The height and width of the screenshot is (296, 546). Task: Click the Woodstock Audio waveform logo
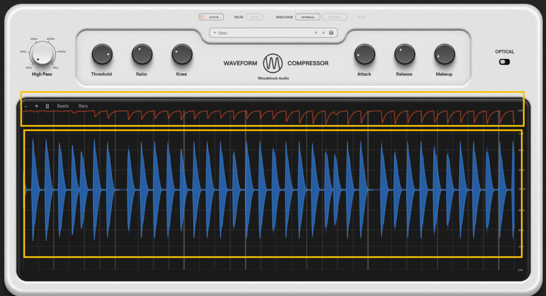(272, 63)
